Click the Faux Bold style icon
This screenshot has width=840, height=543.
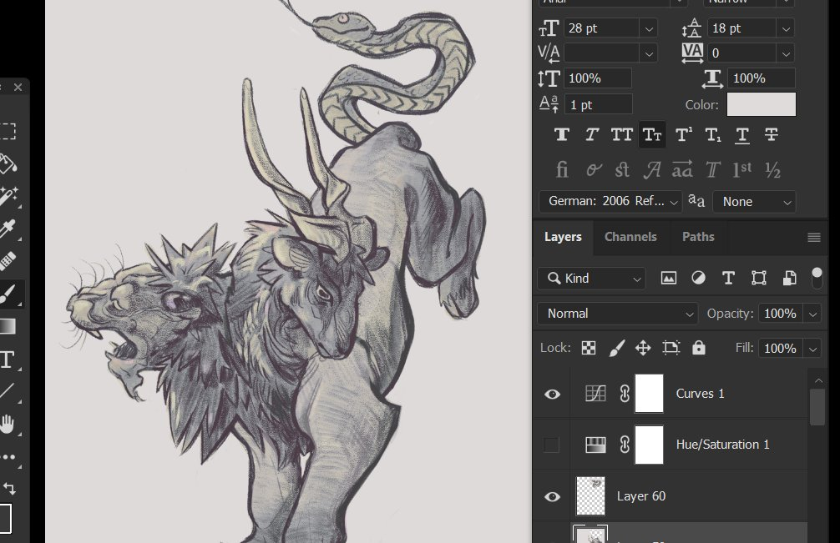pyautogui.click(x=562, y=134)
